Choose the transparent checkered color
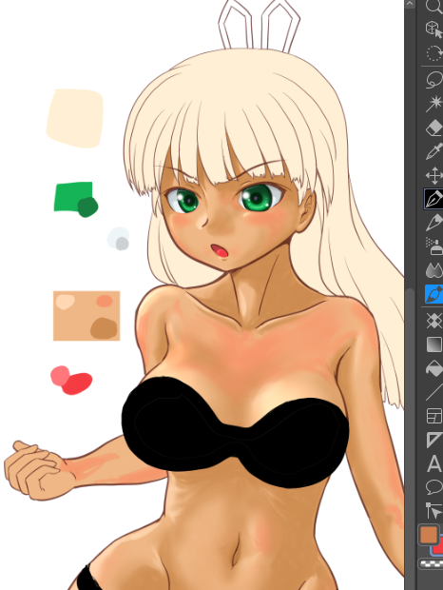The width and height of the screenshot is (443, 590). (x=431, y=563)
